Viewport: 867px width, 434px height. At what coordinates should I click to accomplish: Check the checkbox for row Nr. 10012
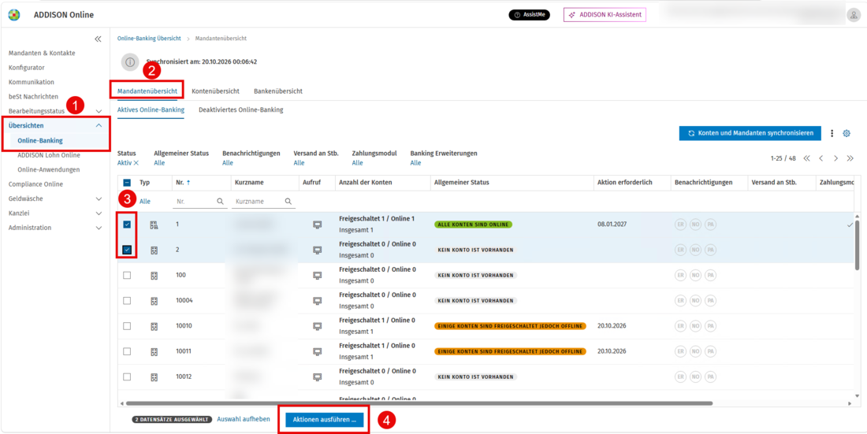(x=127, y=377)
